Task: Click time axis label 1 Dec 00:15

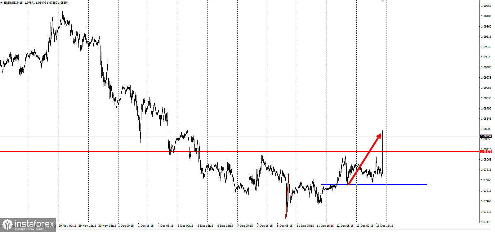Action: point(126,226)
